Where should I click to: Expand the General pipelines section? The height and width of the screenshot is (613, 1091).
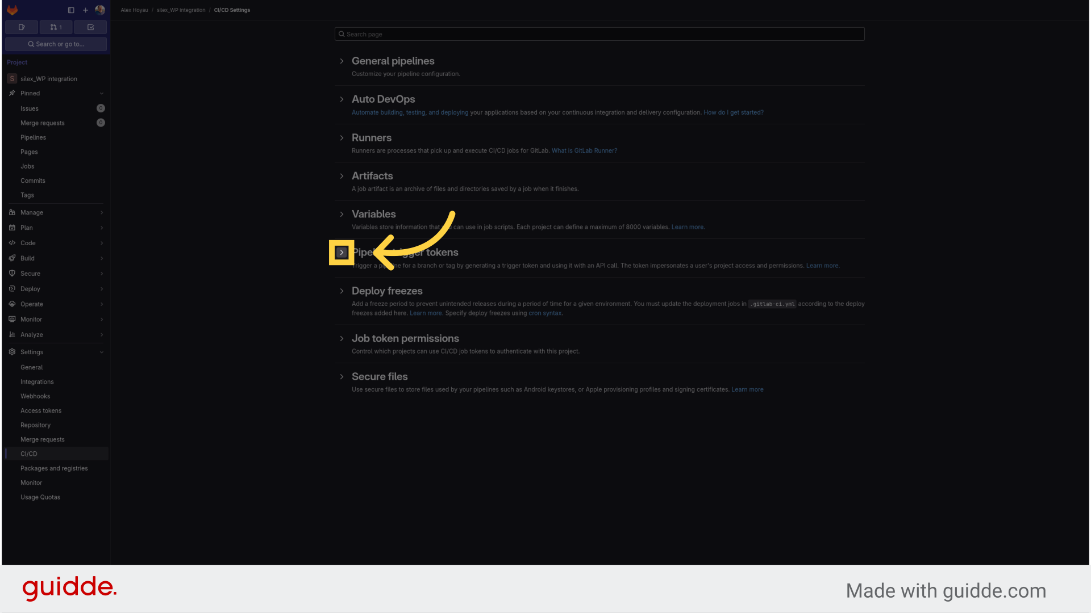point(342,61)
